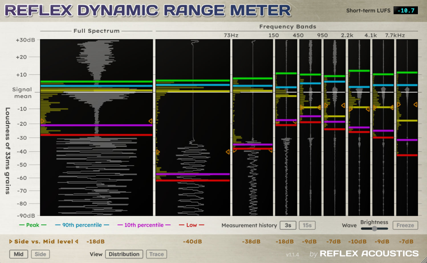
Task: Collapse Side vs. Mid level via its right triangle
Action: pyautogui.click(x=76, y=241)
